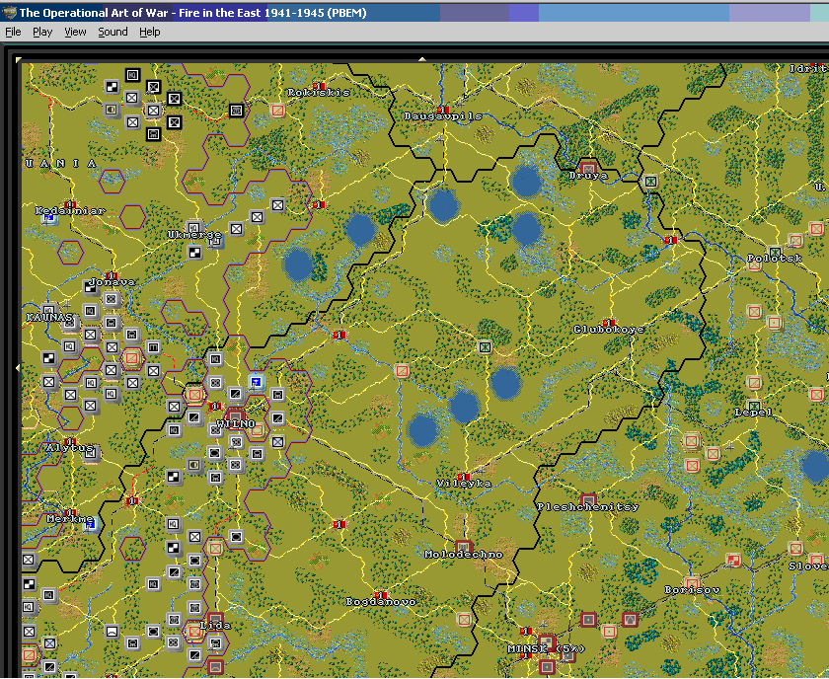Viewport: 829px width, 679px height.
Task: Click the Borisov town label
Action: 692,589
